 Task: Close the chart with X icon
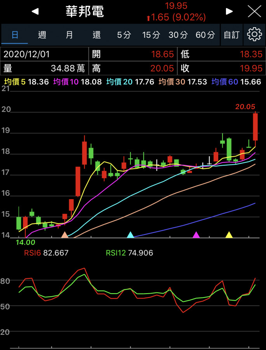pos(254,11)
